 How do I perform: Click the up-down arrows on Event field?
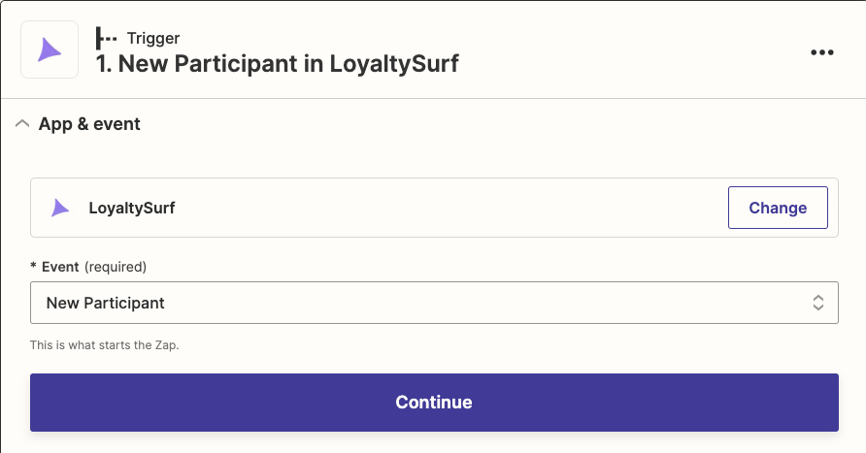click(x=818, y=303)
